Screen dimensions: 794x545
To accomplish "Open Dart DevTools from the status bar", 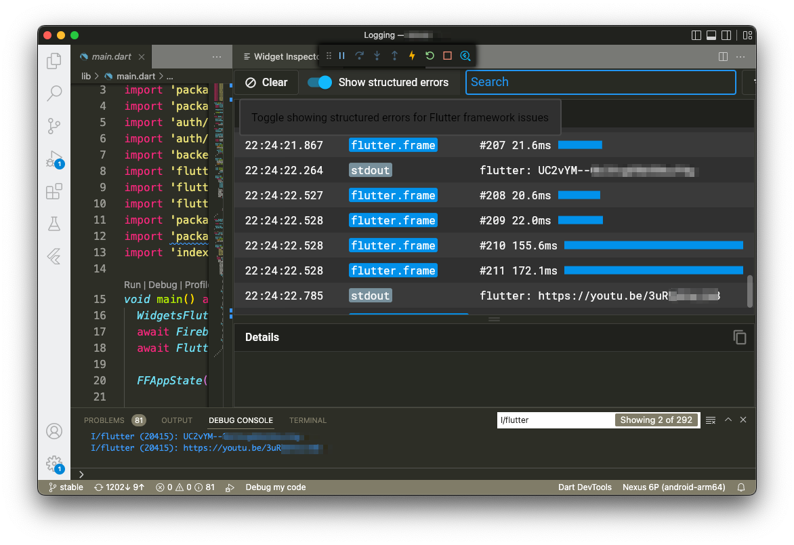I will 585,487.
